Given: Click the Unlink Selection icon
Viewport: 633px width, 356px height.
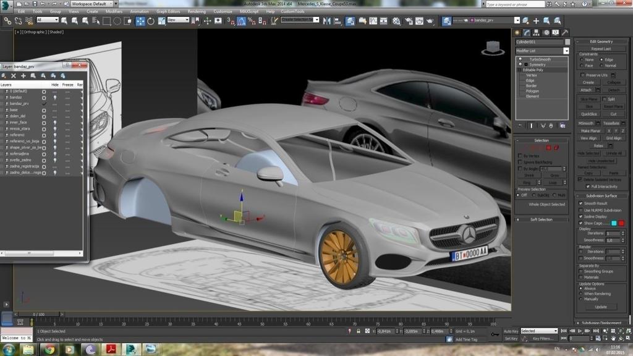Looking at the screenshot, I should point(18,20).
